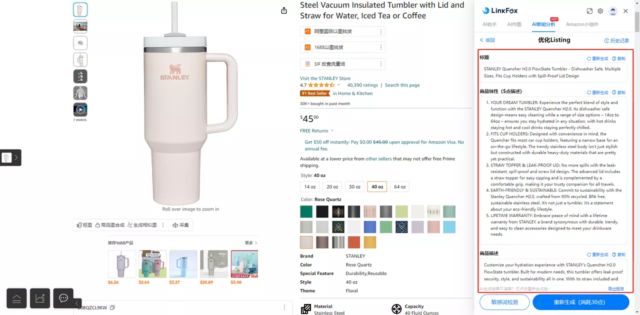Switch to Amazon小组件 tab
Screen dimensions: 640x315
[x=582, y=24]
